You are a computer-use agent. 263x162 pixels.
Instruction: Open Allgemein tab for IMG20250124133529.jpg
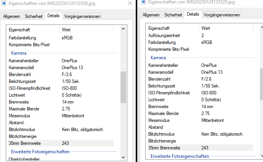pos(151,15)
